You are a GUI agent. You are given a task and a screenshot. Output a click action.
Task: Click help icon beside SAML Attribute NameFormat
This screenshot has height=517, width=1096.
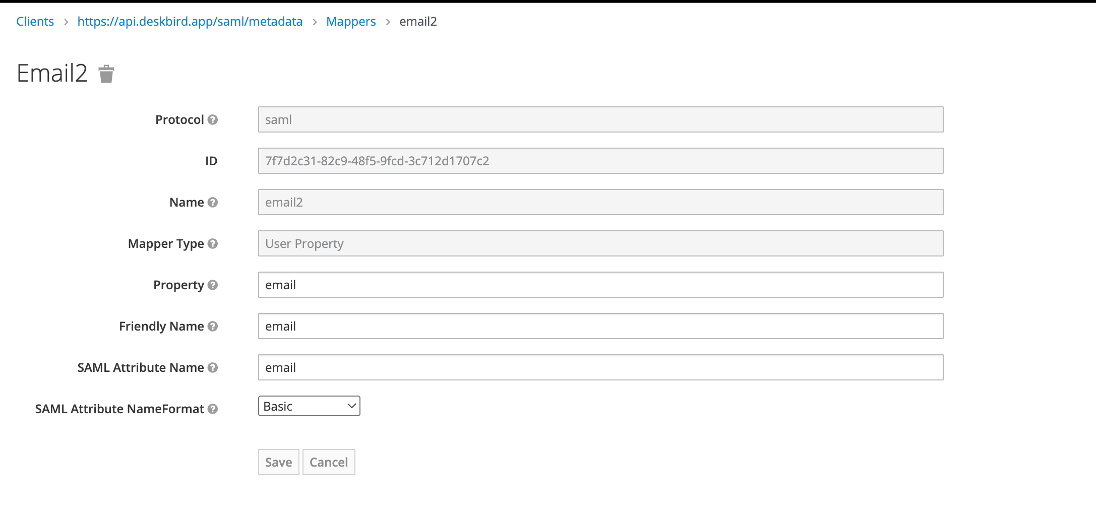point(213,409)
